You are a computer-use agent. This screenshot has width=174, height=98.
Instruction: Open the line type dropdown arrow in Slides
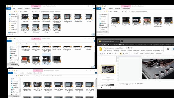tap(134, 54)
